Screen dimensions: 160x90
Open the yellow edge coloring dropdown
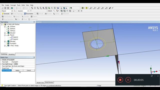pos(87,8)
